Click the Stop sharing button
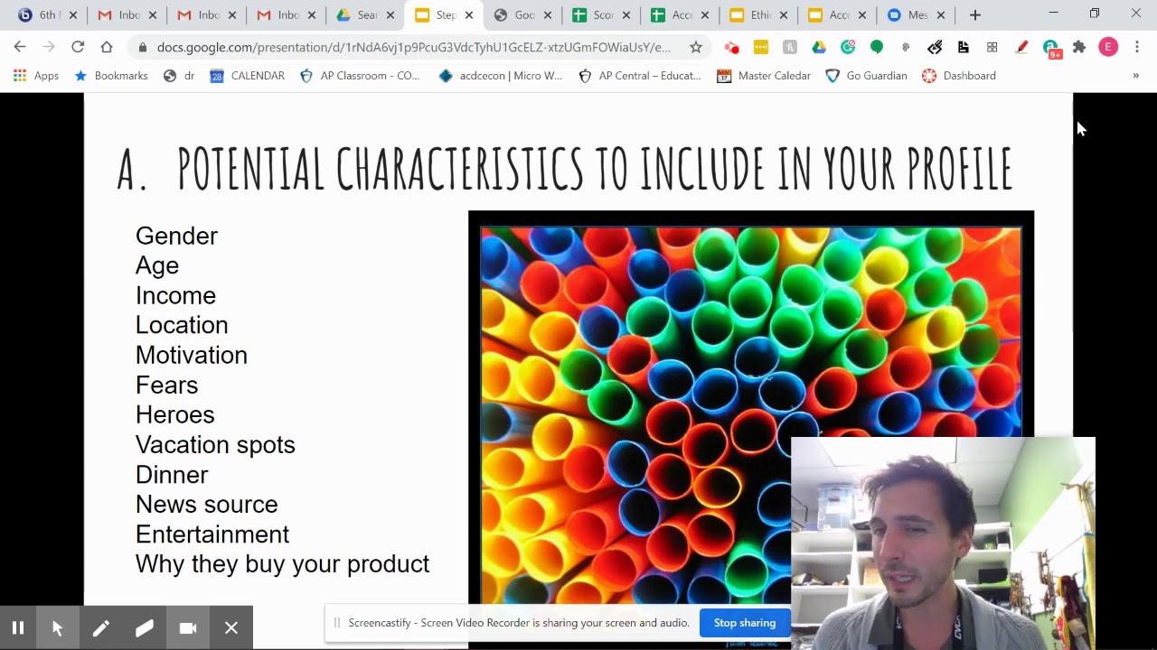1157x650 pixels. [x=744, y=622]
